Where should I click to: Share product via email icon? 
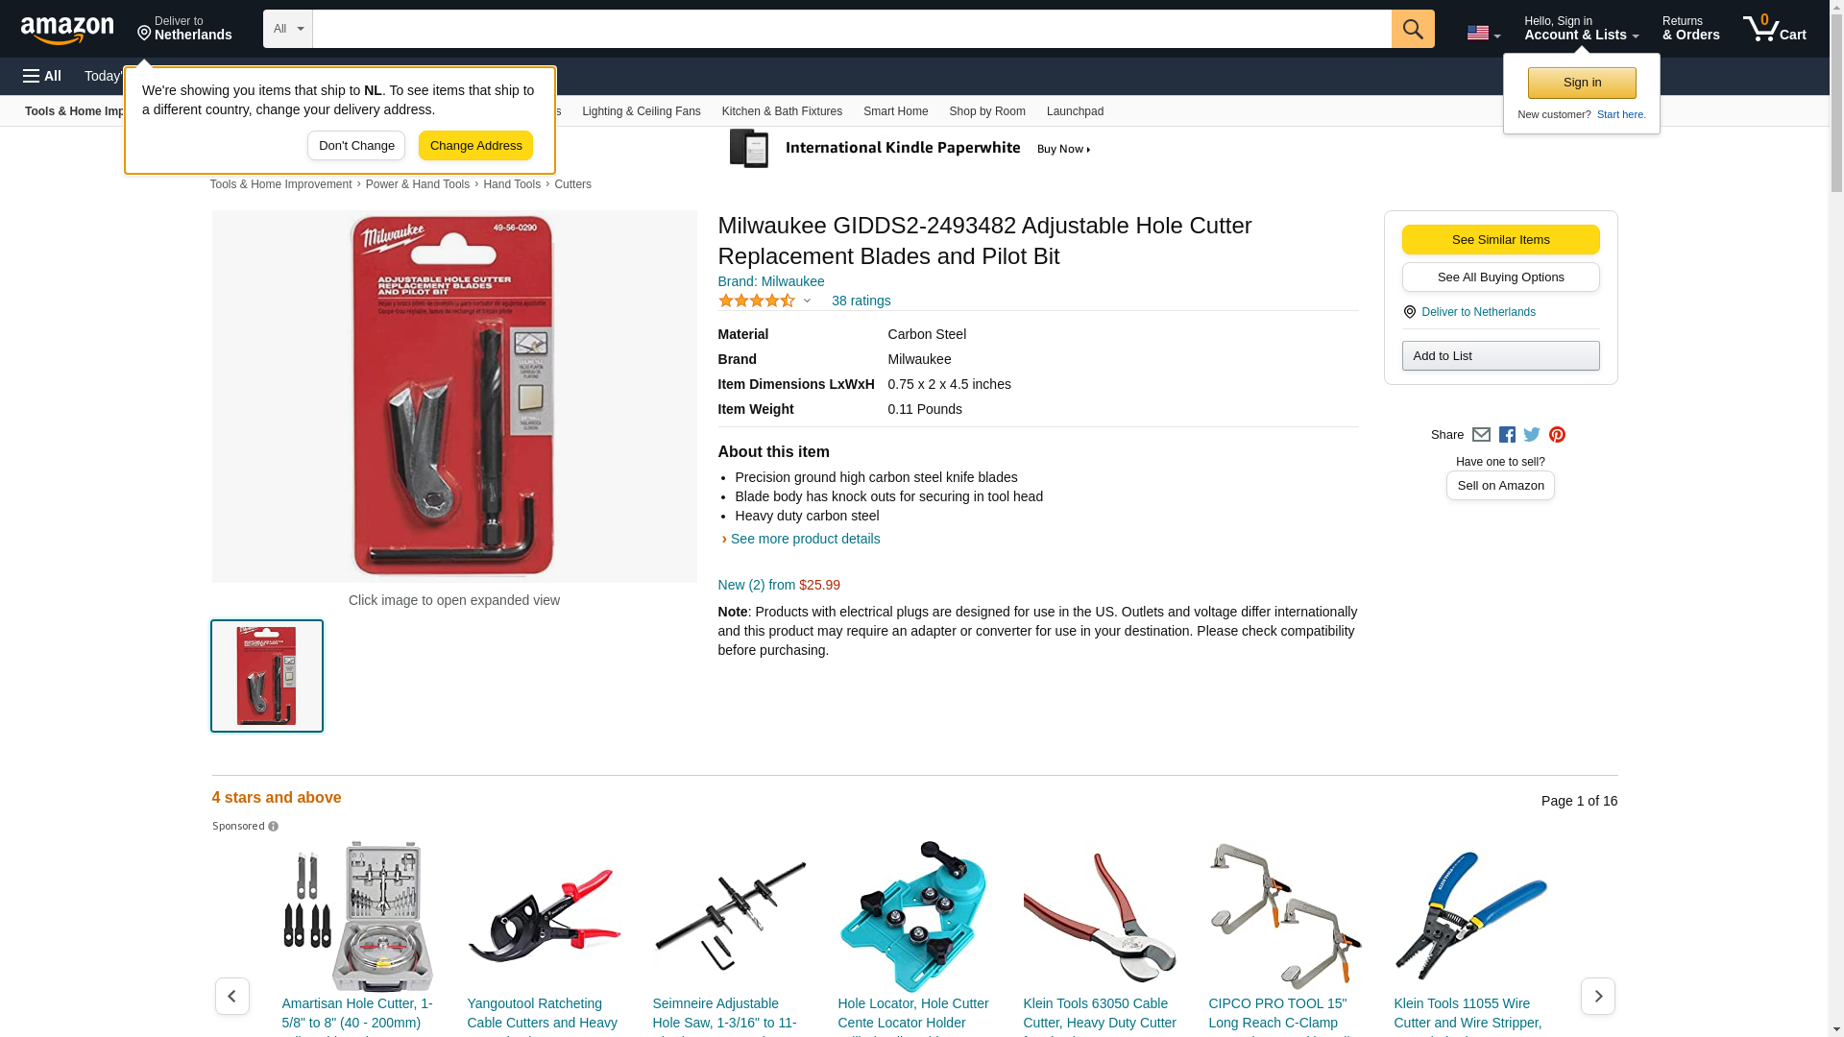click(x=1481, y=435)
